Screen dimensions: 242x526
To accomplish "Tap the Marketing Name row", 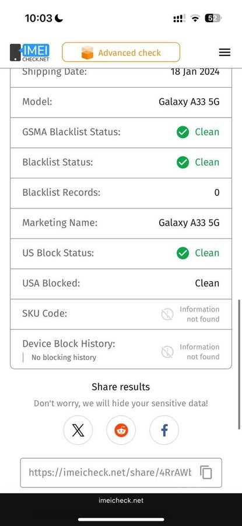I will [x=121, y=223].
